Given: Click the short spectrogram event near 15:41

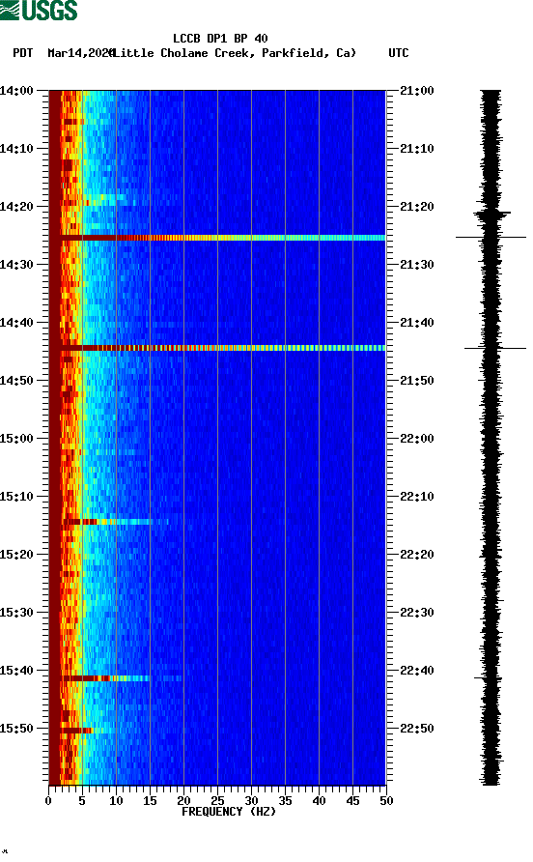Looking at the screenshot, I should coord(106,677).
